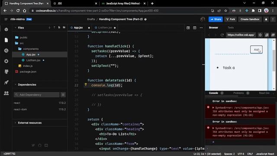Screen dimensions: 277x156
Task: Click the preview URL address field
Action: pyautogui.click(x=241, y=35)
